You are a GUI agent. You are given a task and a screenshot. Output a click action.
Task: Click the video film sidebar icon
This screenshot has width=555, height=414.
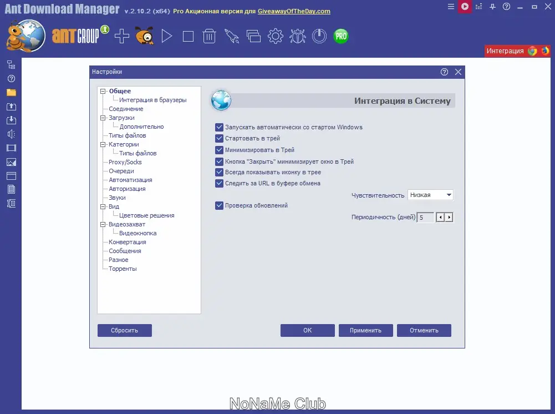click(11, 148)
